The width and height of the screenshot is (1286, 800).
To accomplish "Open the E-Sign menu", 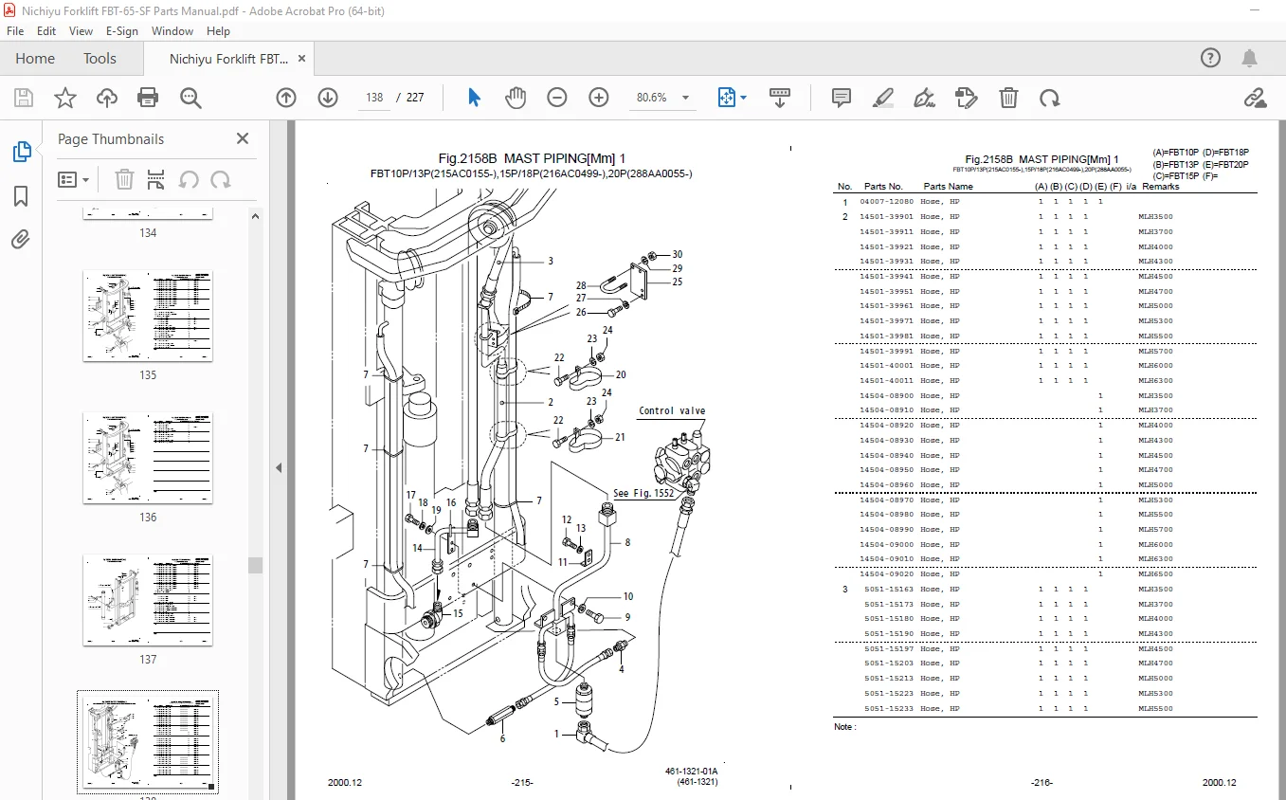I will [x=121, y=31].
